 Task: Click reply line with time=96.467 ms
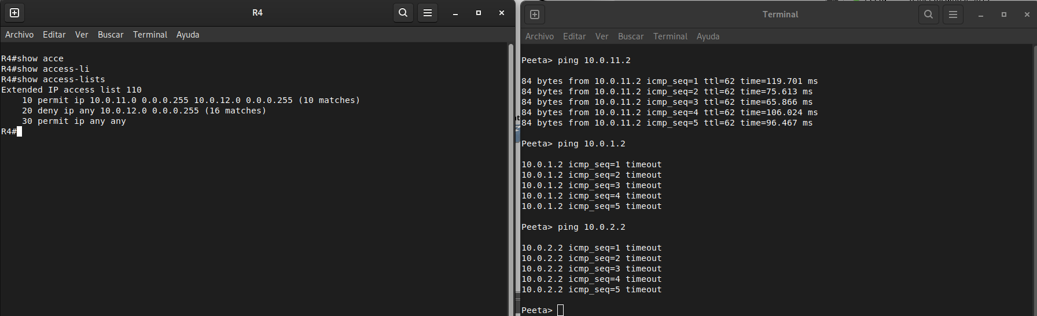pos(667,123)
